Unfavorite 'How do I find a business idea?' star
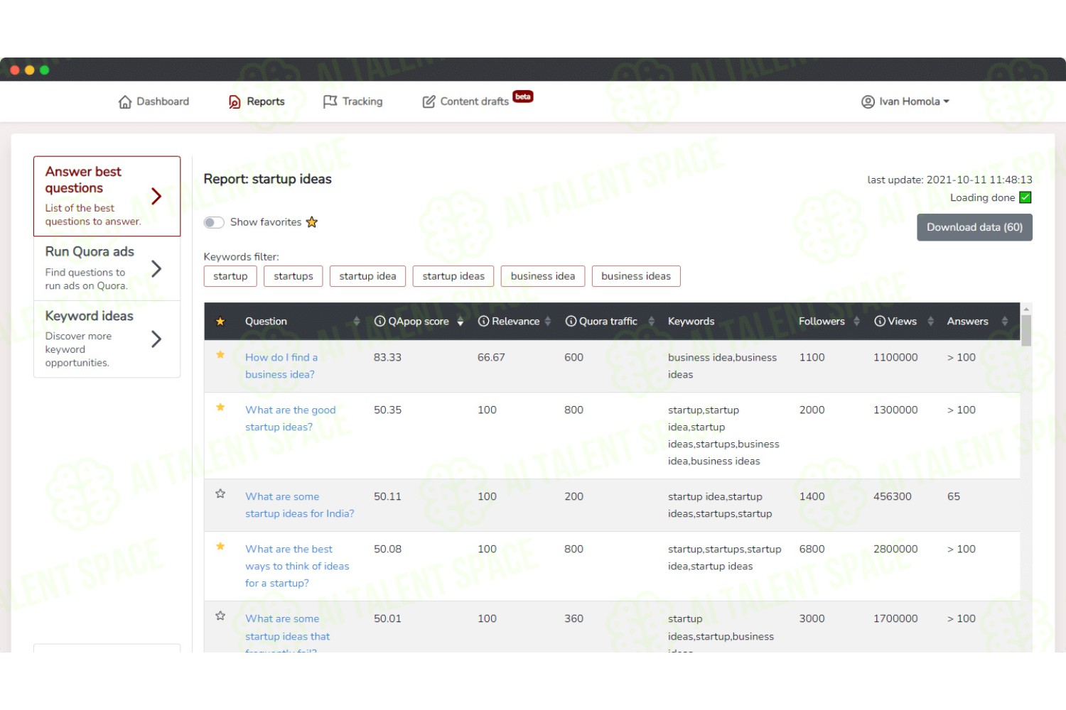Screen dimensions: 1066x710 220,354
